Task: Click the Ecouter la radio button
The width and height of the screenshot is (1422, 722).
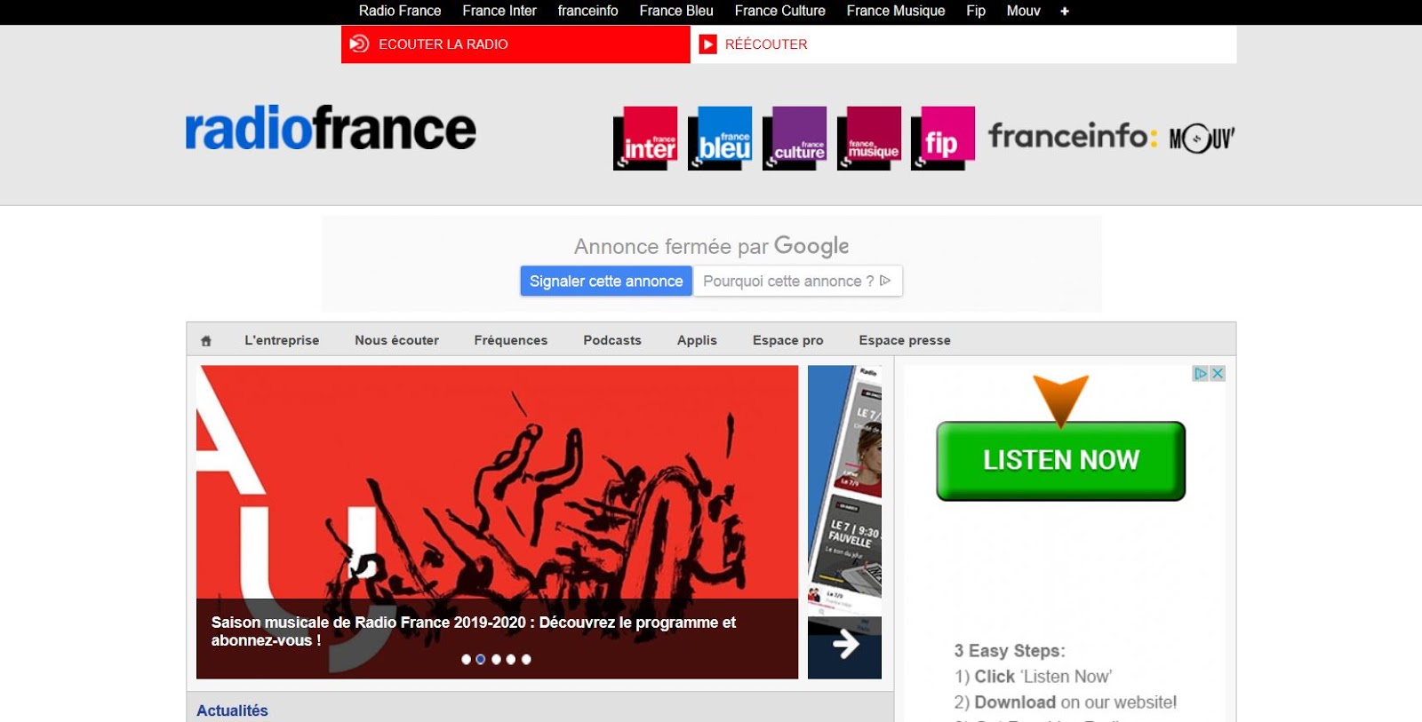Action: 515,44
